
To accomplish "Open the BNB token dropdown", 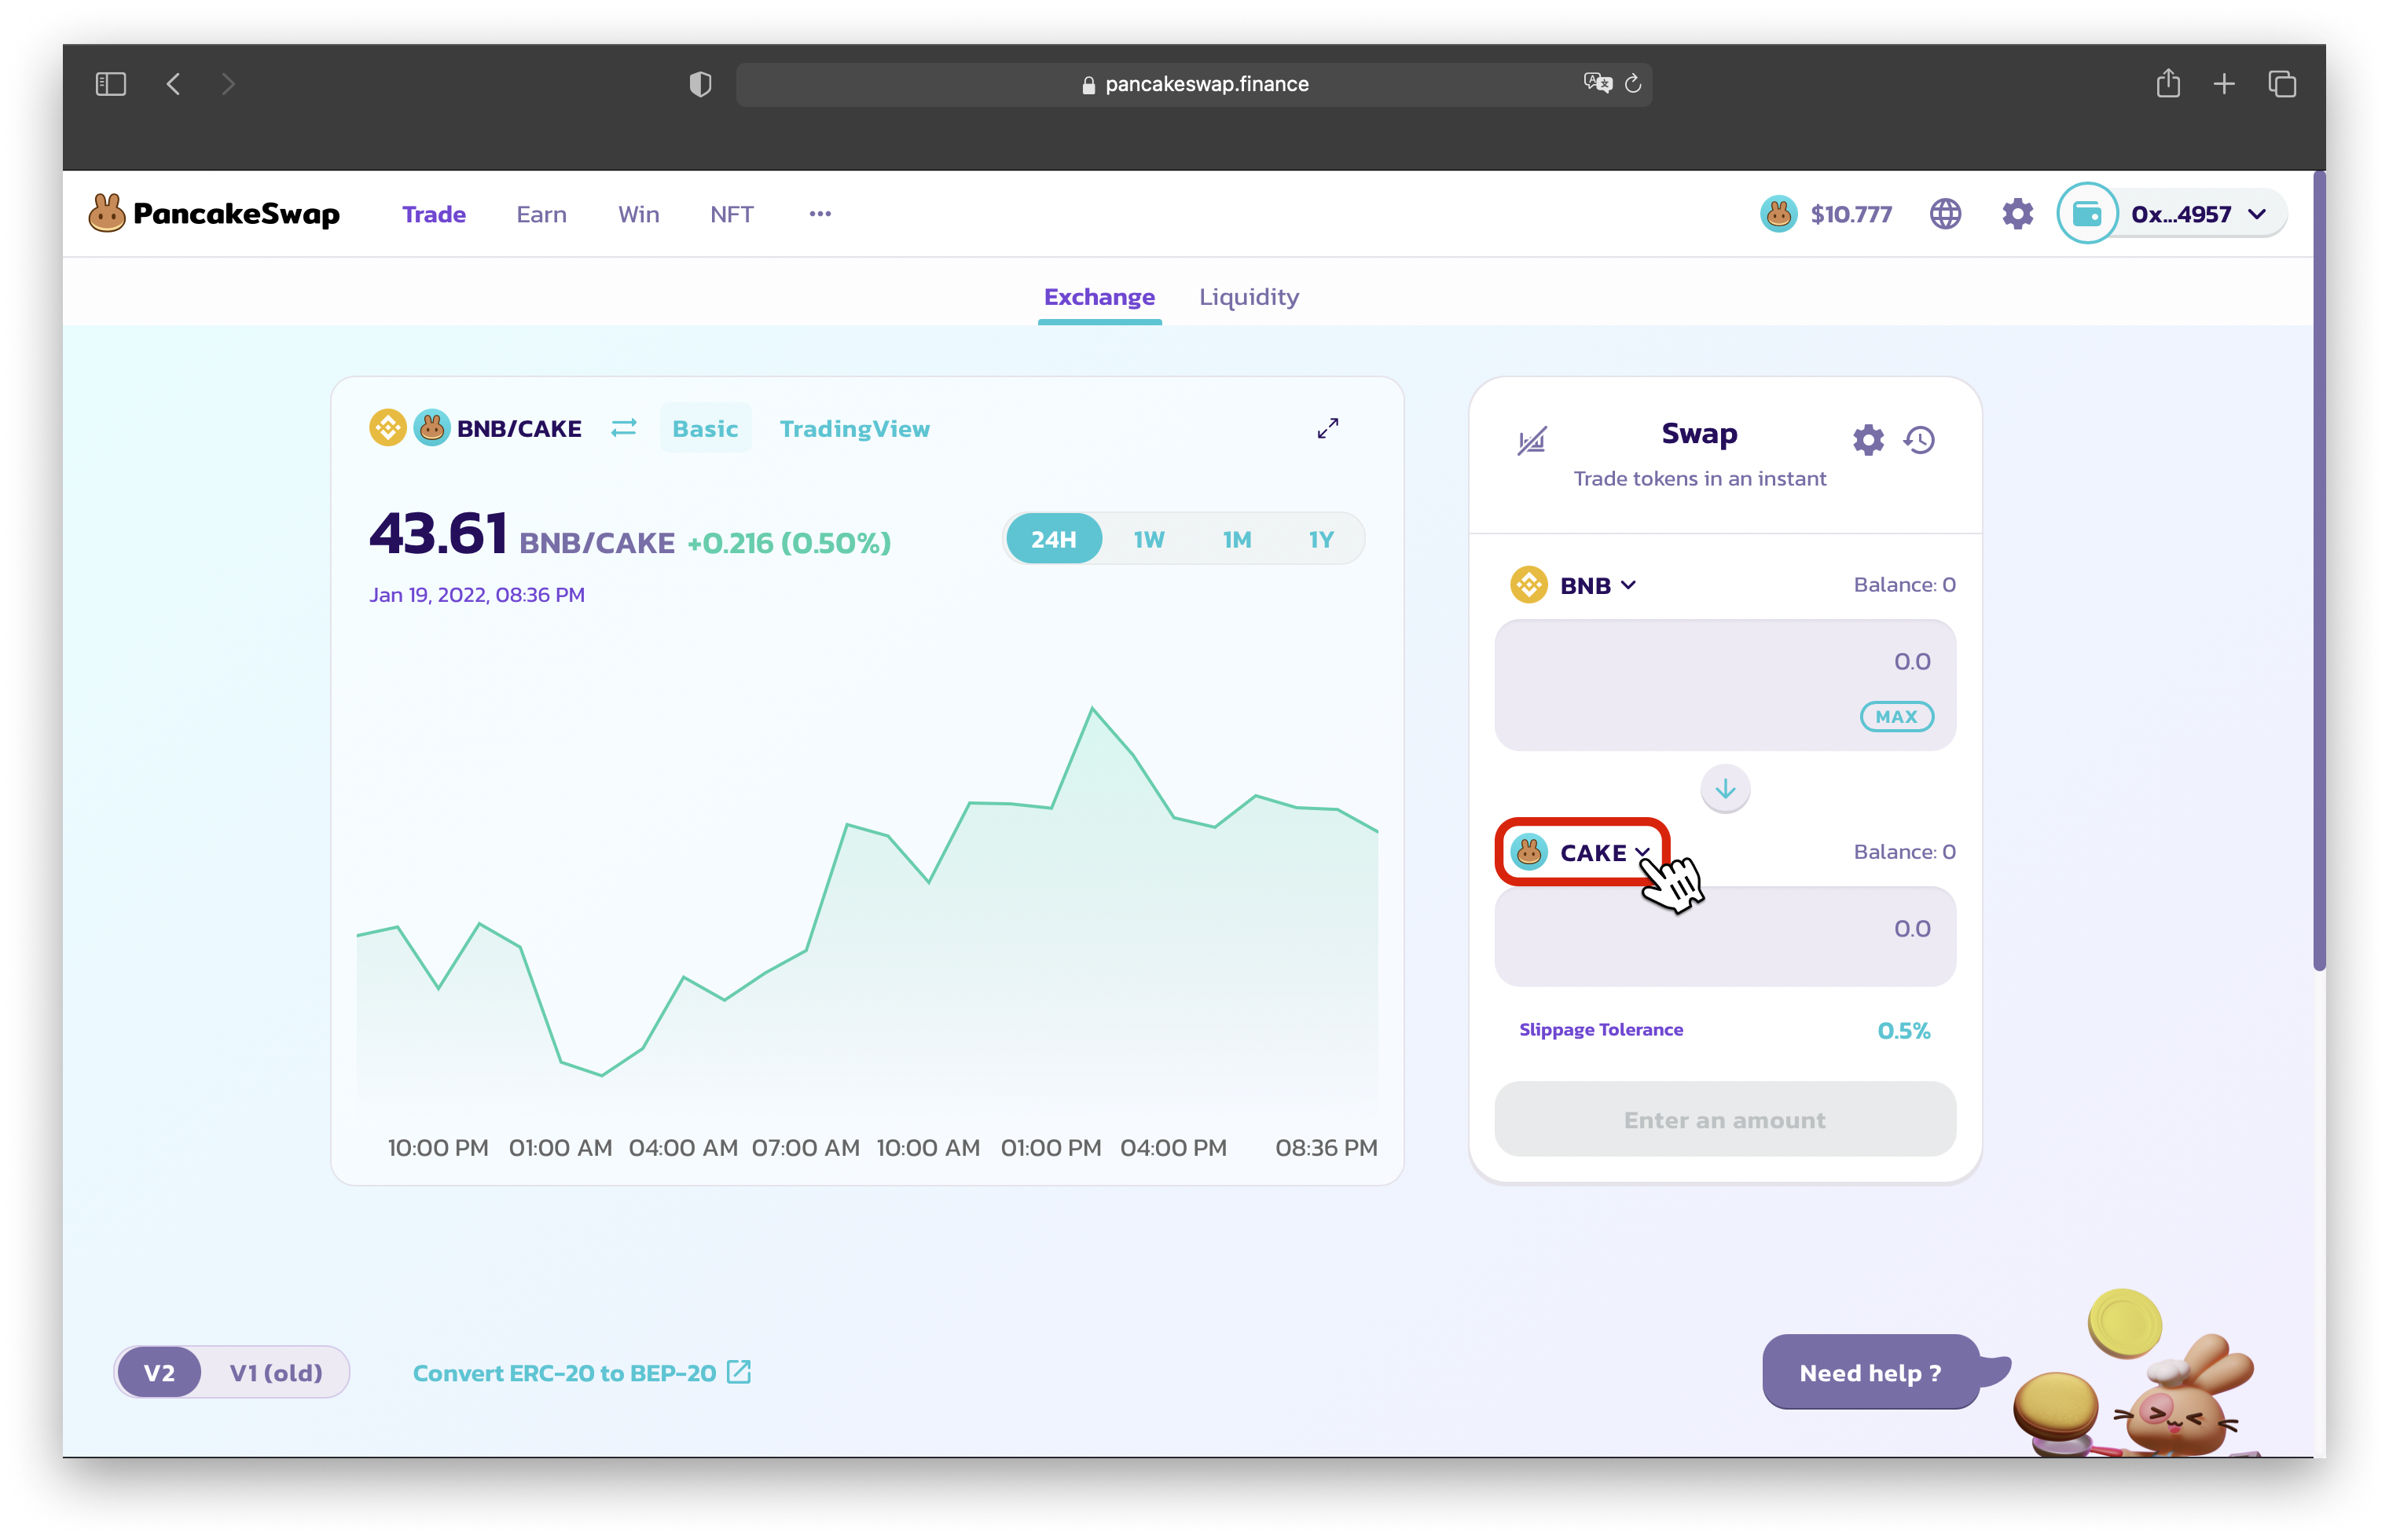I will 1573,585.
